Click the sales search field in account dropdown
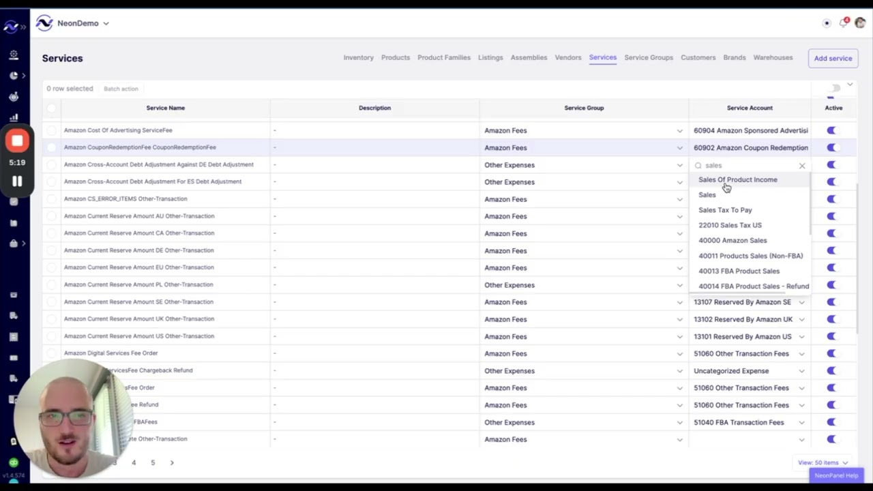Screen dimensions: 873x491 pyautogui.click(x=749, y=166)
